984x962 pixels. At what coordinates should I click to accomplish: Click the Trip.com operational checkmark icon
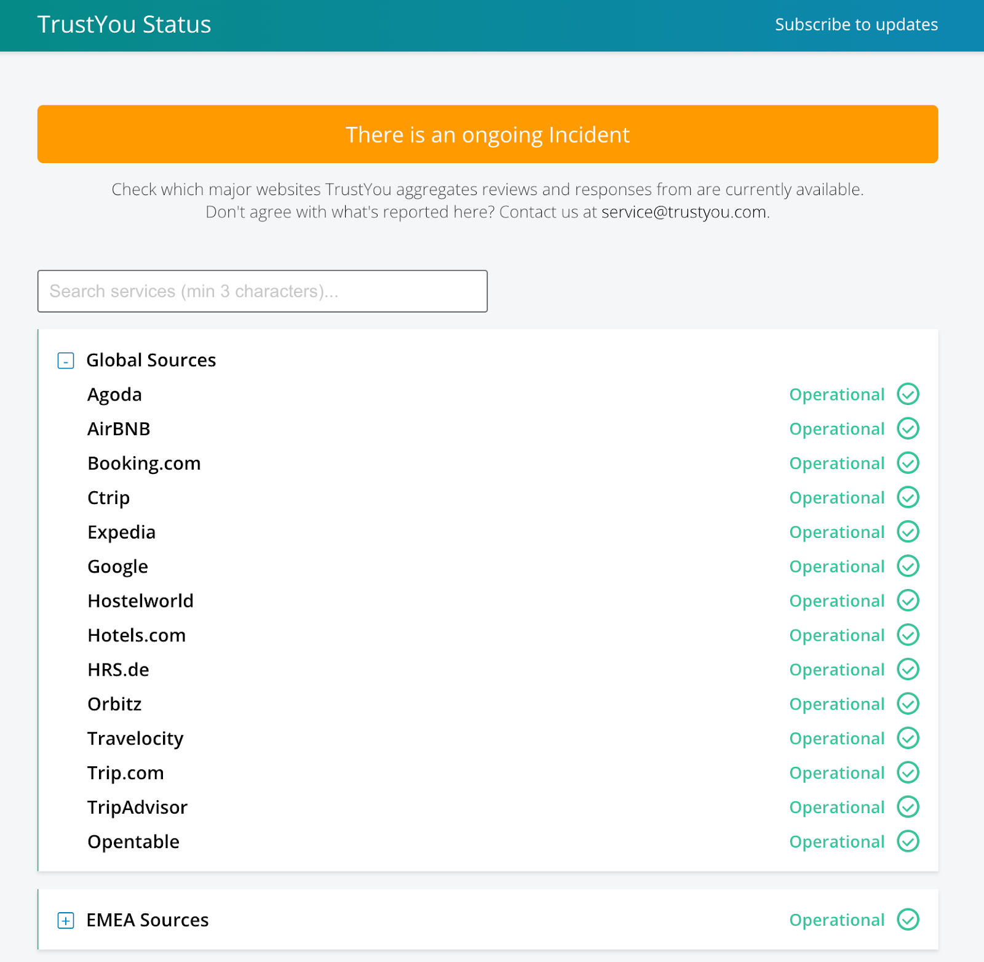point(908,773)
